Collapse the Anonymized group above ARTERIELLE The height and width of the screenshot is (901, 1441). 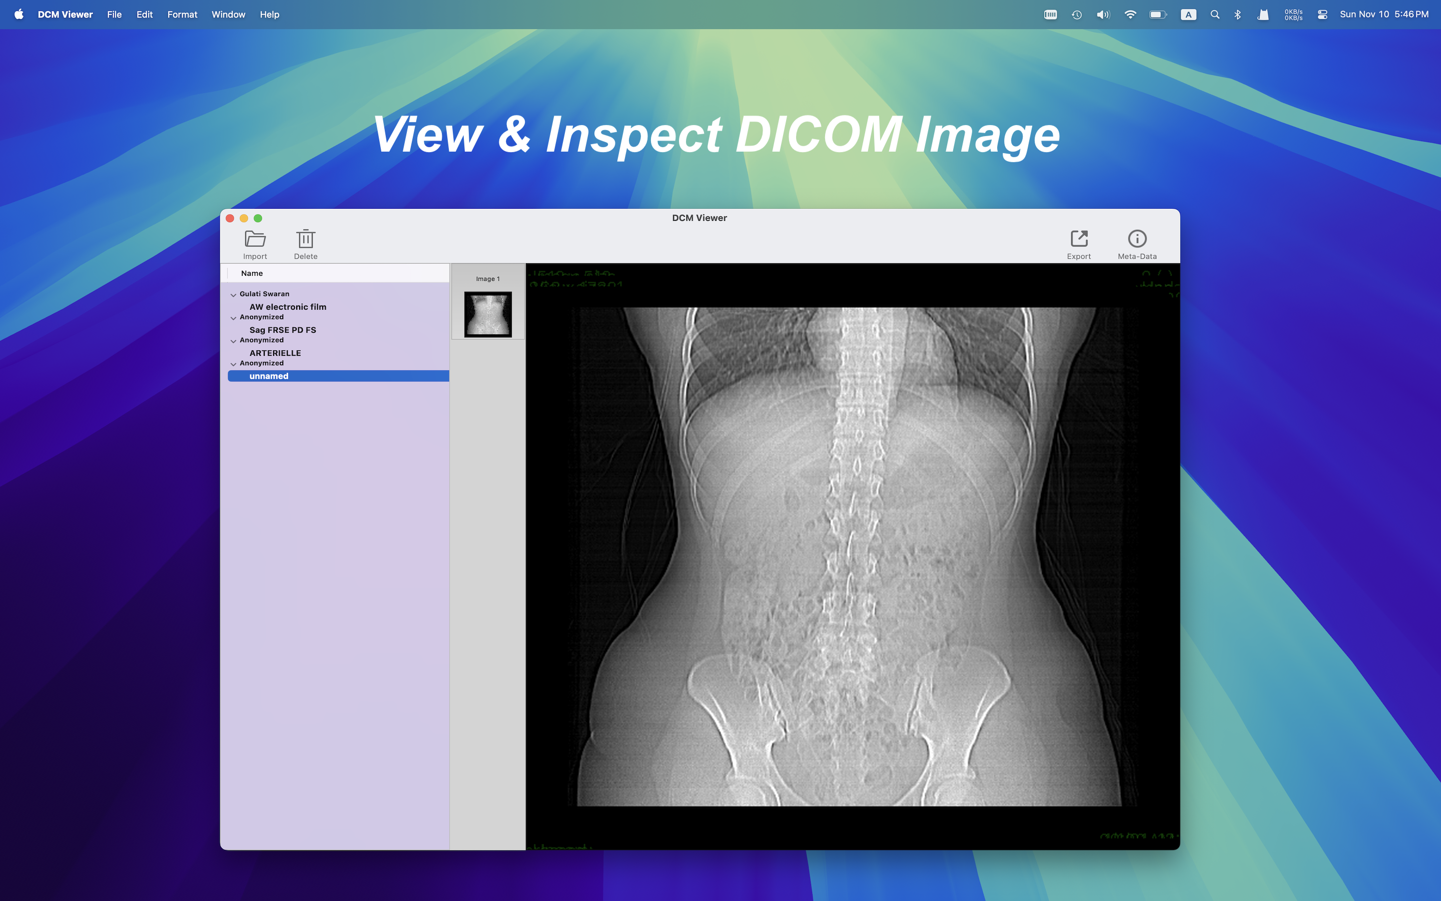point(234,341)
